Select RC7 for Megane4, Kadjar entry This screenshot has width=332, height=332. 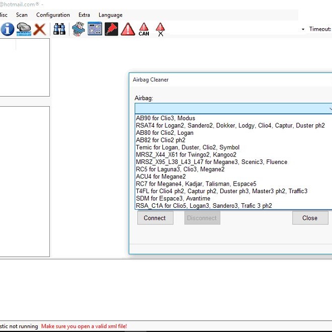[233, 184]
